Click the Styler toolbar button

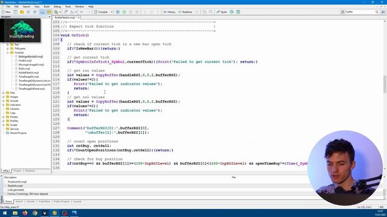222,12
